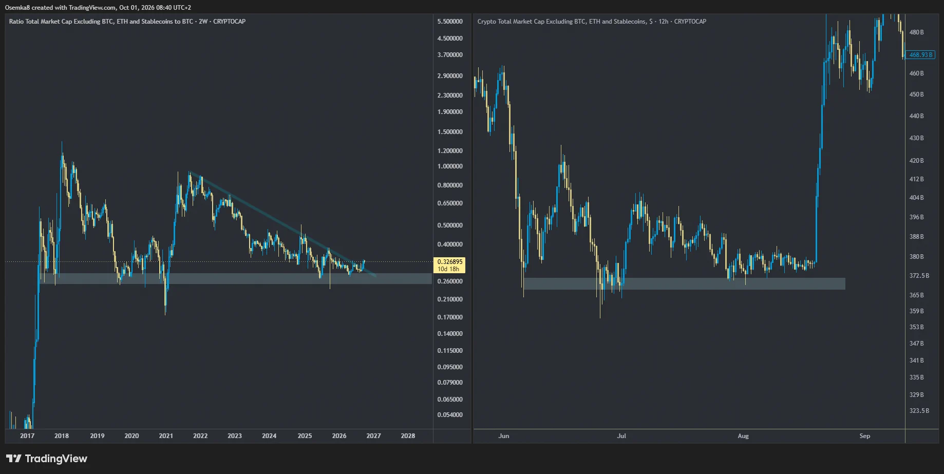The image size is (944, 474).
Task: Click the Jul label on the right time axis
Action: point(621,436)
